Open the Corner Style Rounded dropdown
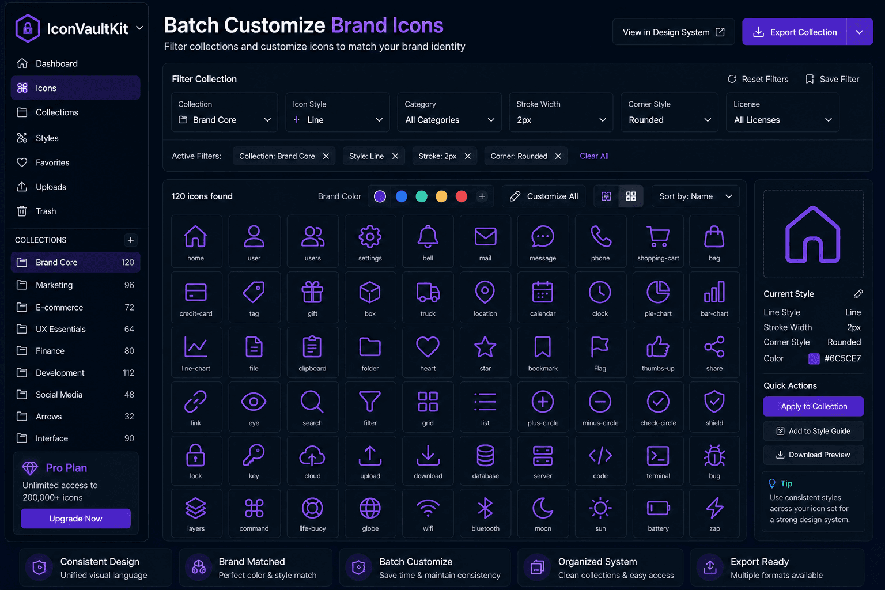 pyautogui.click(x=670, y=112)
